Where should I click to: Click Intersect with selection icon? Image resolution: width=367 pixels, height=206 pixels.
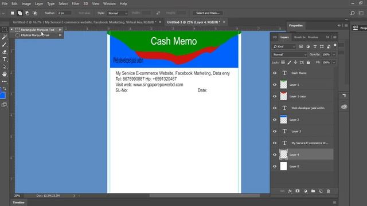(x=35, y=13)
